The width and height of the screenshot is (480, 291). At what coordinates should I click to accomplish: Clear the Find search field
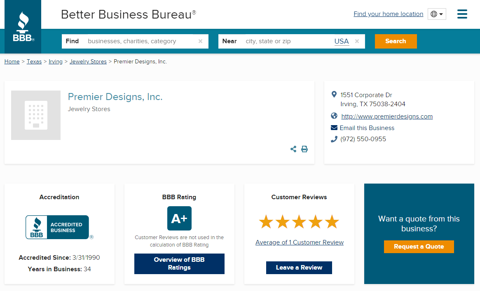200,41
